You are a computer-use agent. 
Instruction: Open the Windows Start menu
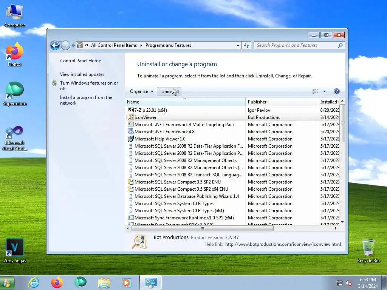point(7,283)
